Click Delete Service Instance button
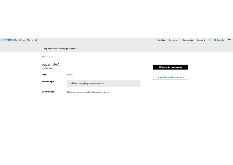Screen dimensions: 233x165 [170, 67]
